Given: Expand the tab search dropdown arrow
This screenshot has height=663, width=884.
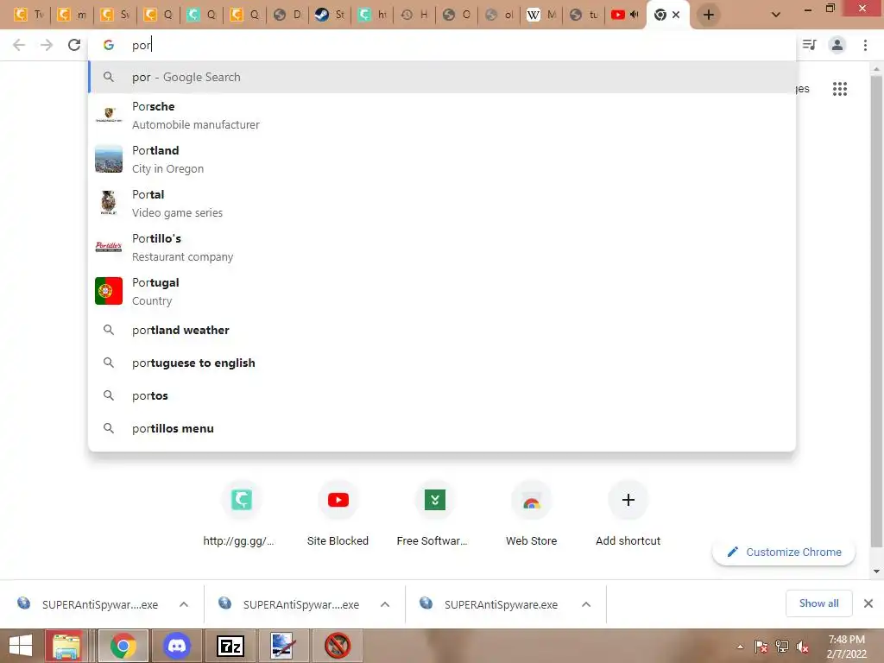Looking at the screenshot, I should [776, 15].
